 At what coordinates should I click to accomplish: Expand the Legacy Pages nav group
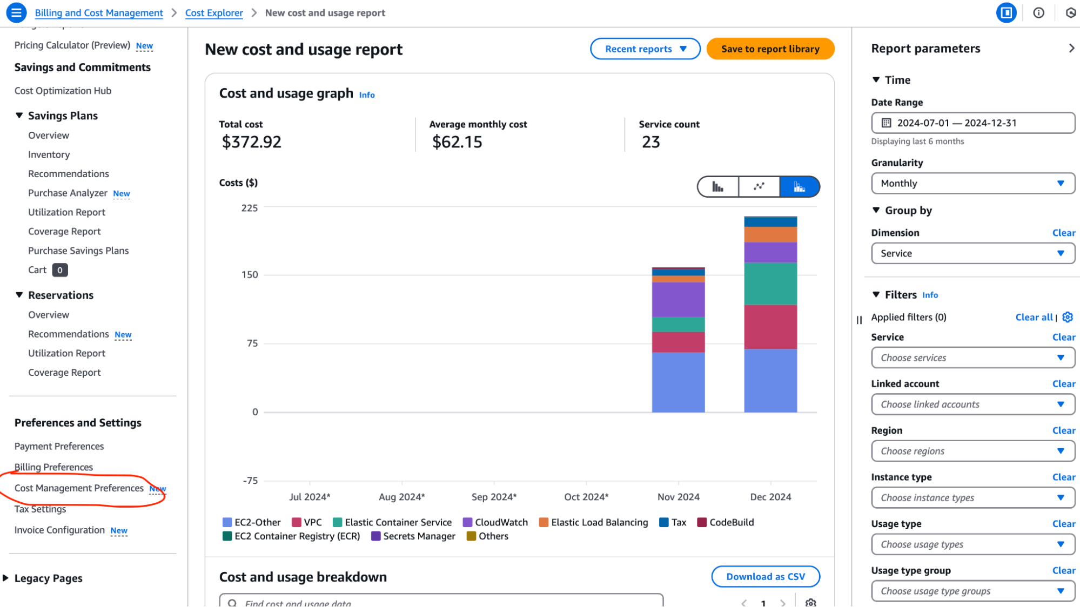tap(5, 578)
